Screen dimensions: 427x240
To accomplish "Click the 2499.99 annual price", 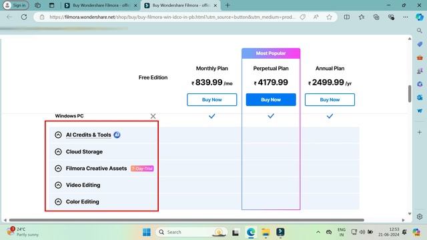I will point(330,82).
